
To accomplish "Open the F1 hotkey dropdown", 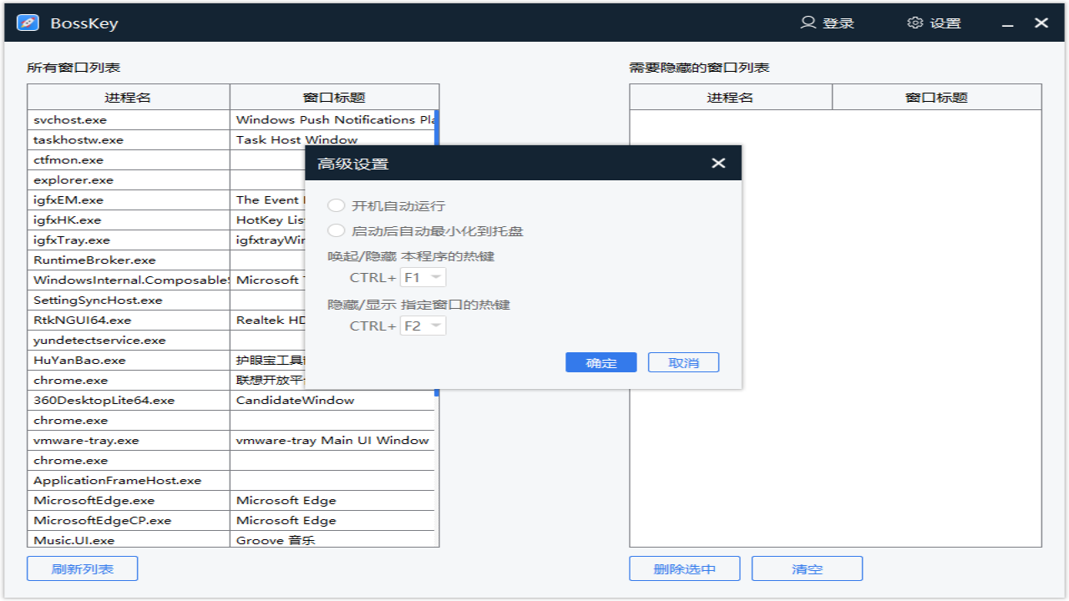I will click(423, 277).
